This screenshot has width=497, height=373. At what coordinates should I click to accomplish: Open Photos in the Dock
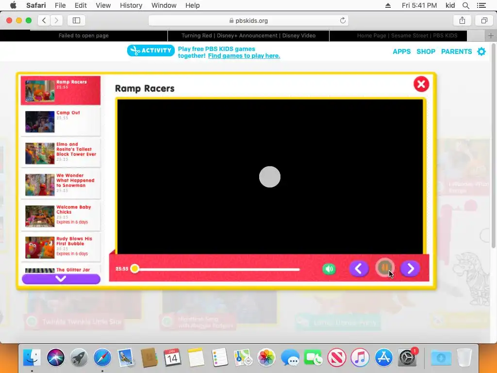pos(266,357)
